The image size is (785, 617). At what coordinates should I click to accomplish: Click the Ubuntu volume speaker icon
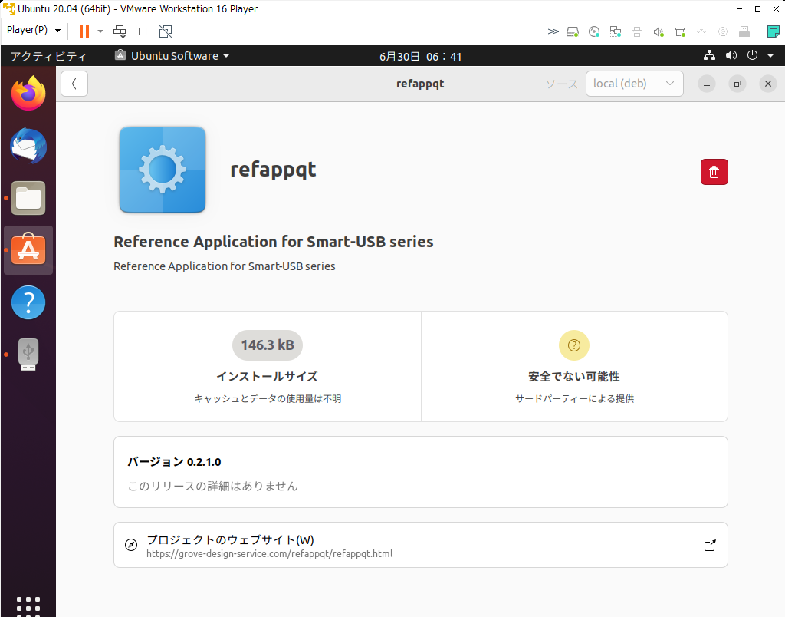tap(731, 55)
